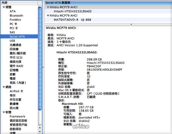Image resolution: width=172 pixels, height=134 pixels.
Task: Select 音訊（內建）audio entry
Action: click(18, 83)
